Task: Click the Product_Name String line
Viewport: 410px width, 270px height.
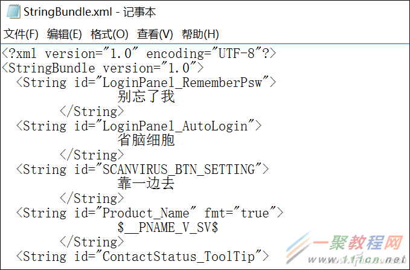Action: 149,213
